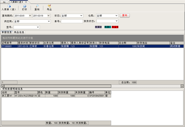Close the 入库单(进) tab with the x
Image resolution: width=185 pixels, height=127 pixels.
26,2
